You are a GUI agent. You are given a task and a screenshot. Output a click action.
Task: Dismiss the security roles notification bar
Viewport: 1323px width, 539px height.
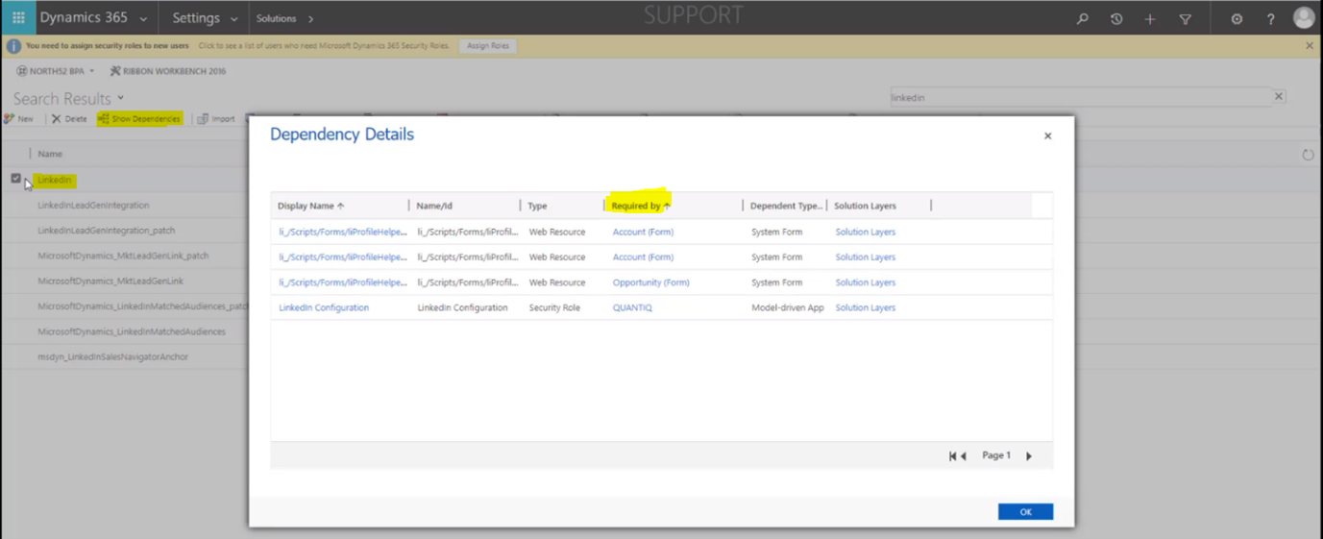click(x=1310, y=45)
